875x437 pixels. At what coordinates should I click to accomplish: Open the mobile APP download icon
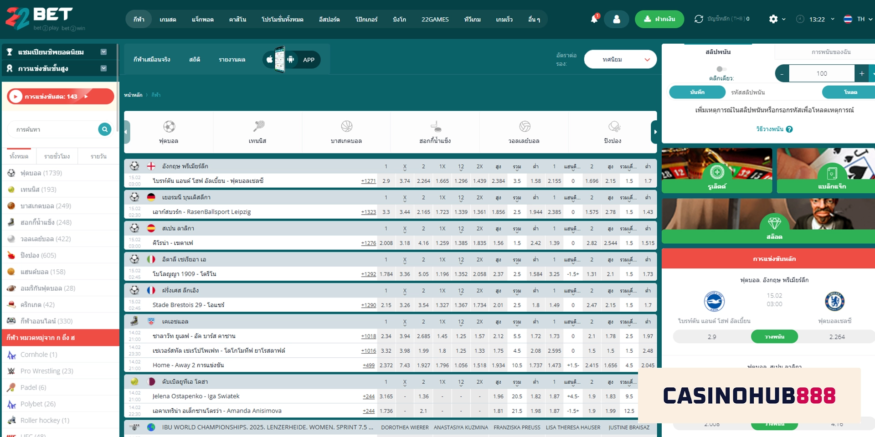pyautogui.click(x=292, y=60)
